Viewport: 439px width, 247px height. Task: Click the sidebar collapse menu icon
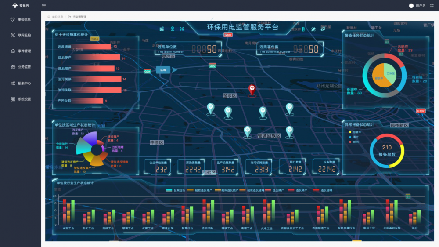click(x=43, y=6)
